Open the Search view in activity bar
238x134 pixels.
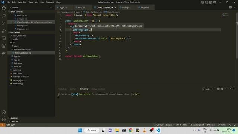pyautogui.click(x=4, y=16)
